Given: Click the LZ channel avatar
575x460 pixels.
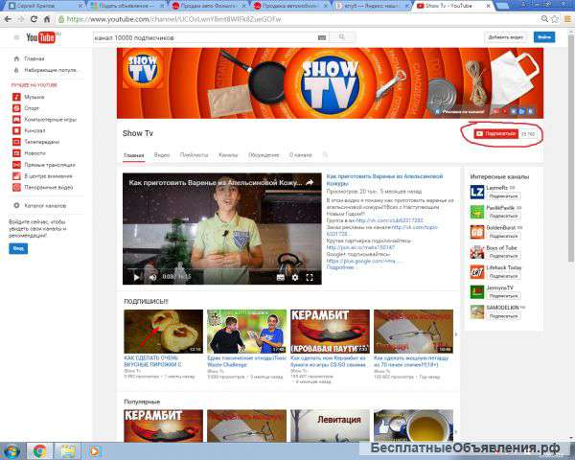Looking at the screenshot, I should (x=477, y=192).
